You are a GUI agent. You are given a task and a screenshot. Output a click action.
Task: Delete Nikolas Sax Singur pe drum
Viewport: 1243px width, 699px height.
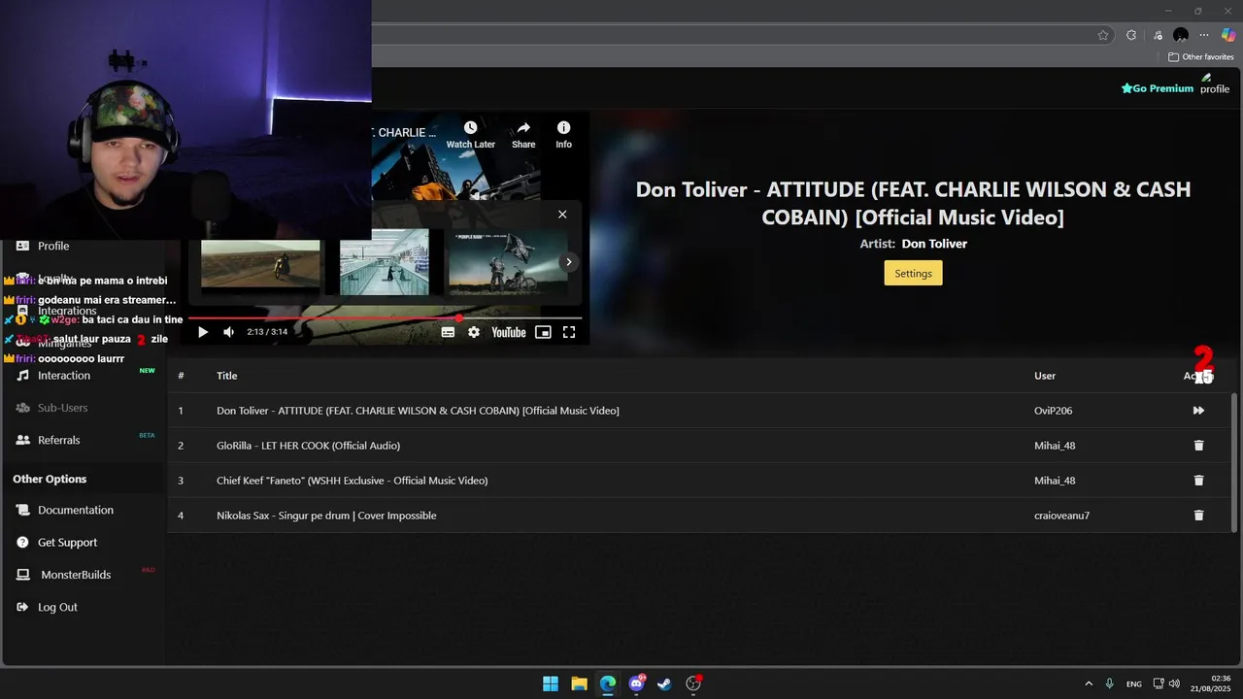click(1198, 516)
